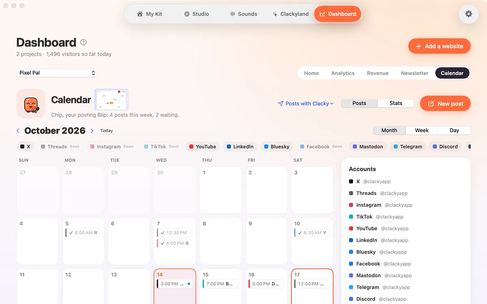Open the 9:00 AM post on October 5
The image size is (487, 304).
[x=83, y=233]
